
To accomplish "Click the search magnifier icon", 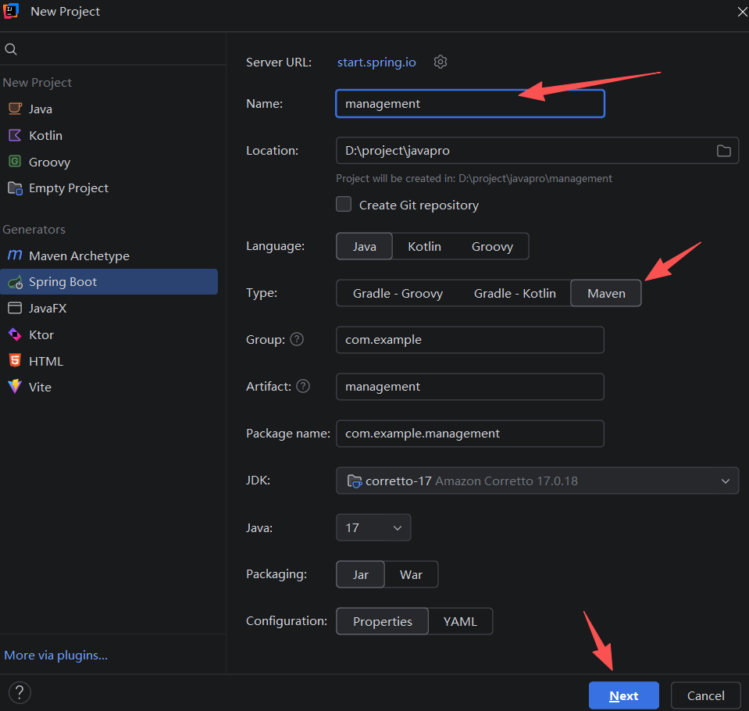I will [10, 48].
